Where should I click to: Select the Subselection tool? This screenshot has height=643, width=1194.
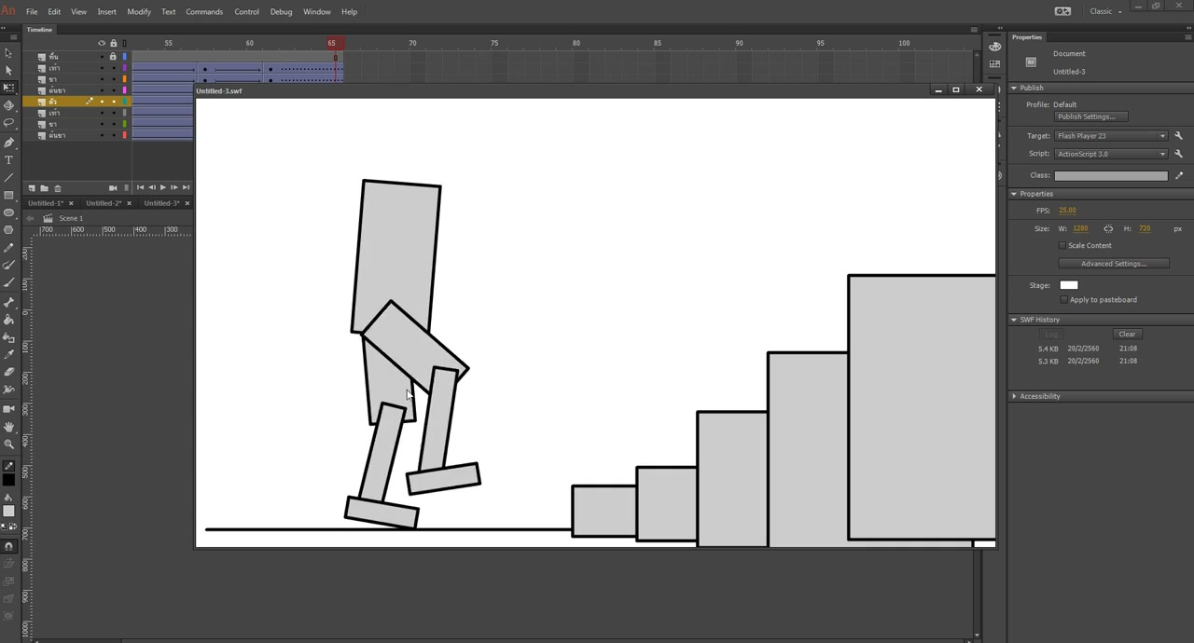tap(8, 71)
